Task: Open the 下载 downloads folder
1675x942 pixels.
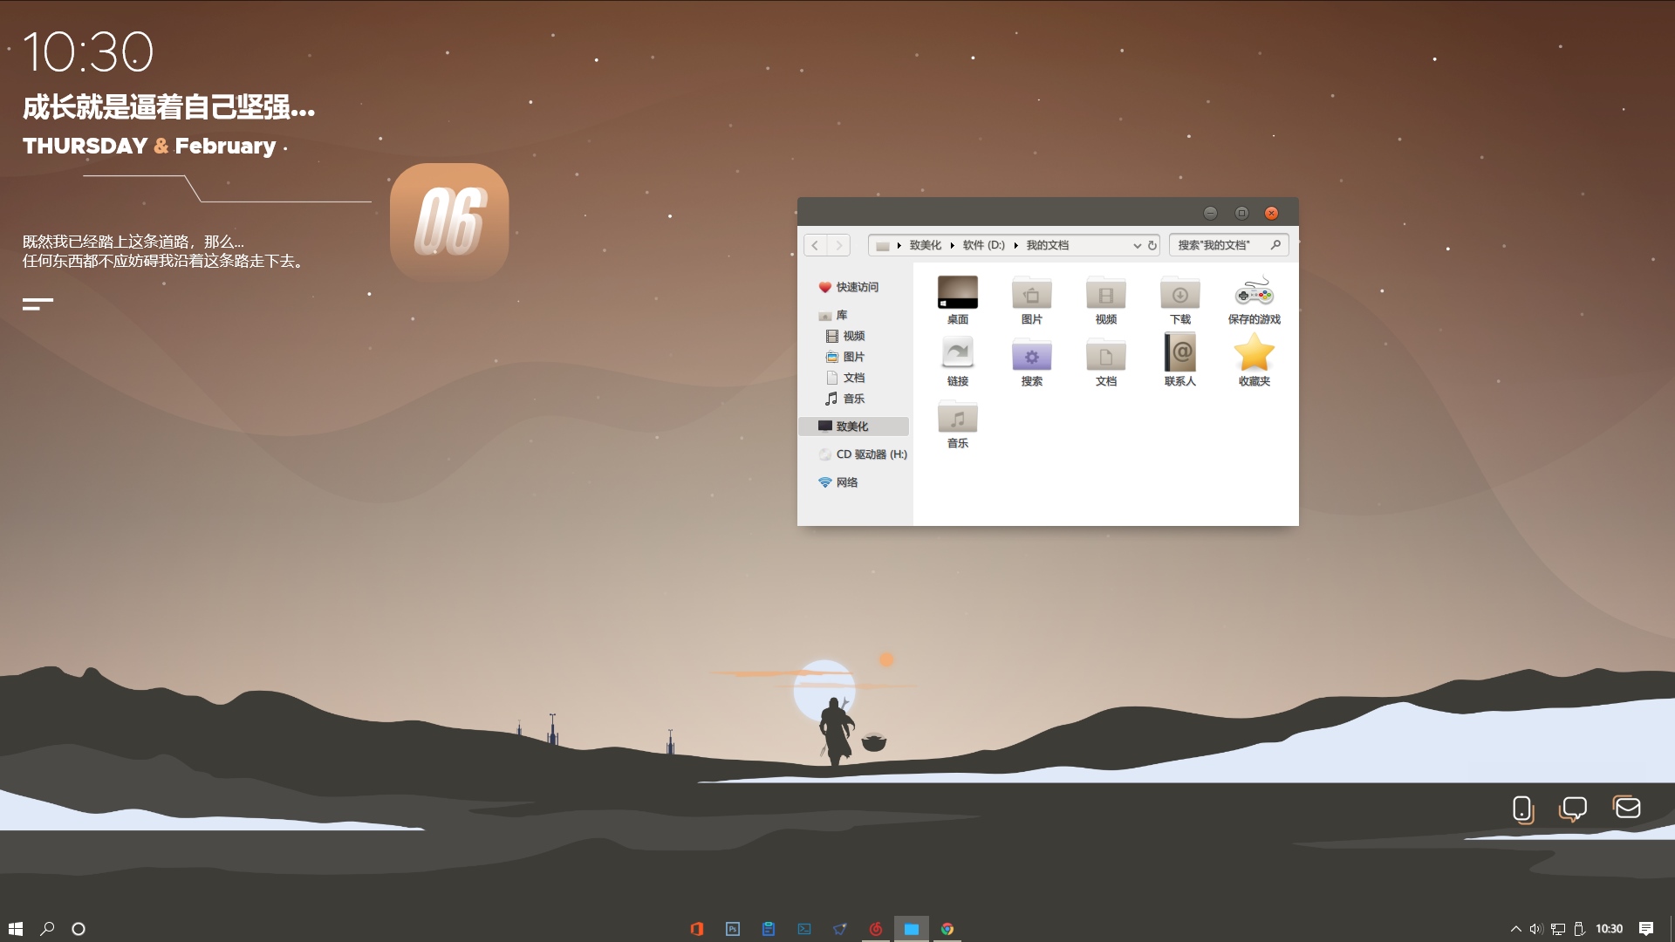Action: point(1179,300)
